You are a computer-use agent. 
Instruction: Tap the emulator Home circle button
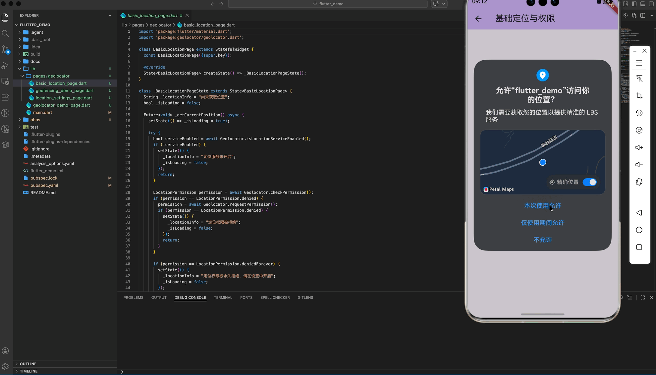point(639,230)
